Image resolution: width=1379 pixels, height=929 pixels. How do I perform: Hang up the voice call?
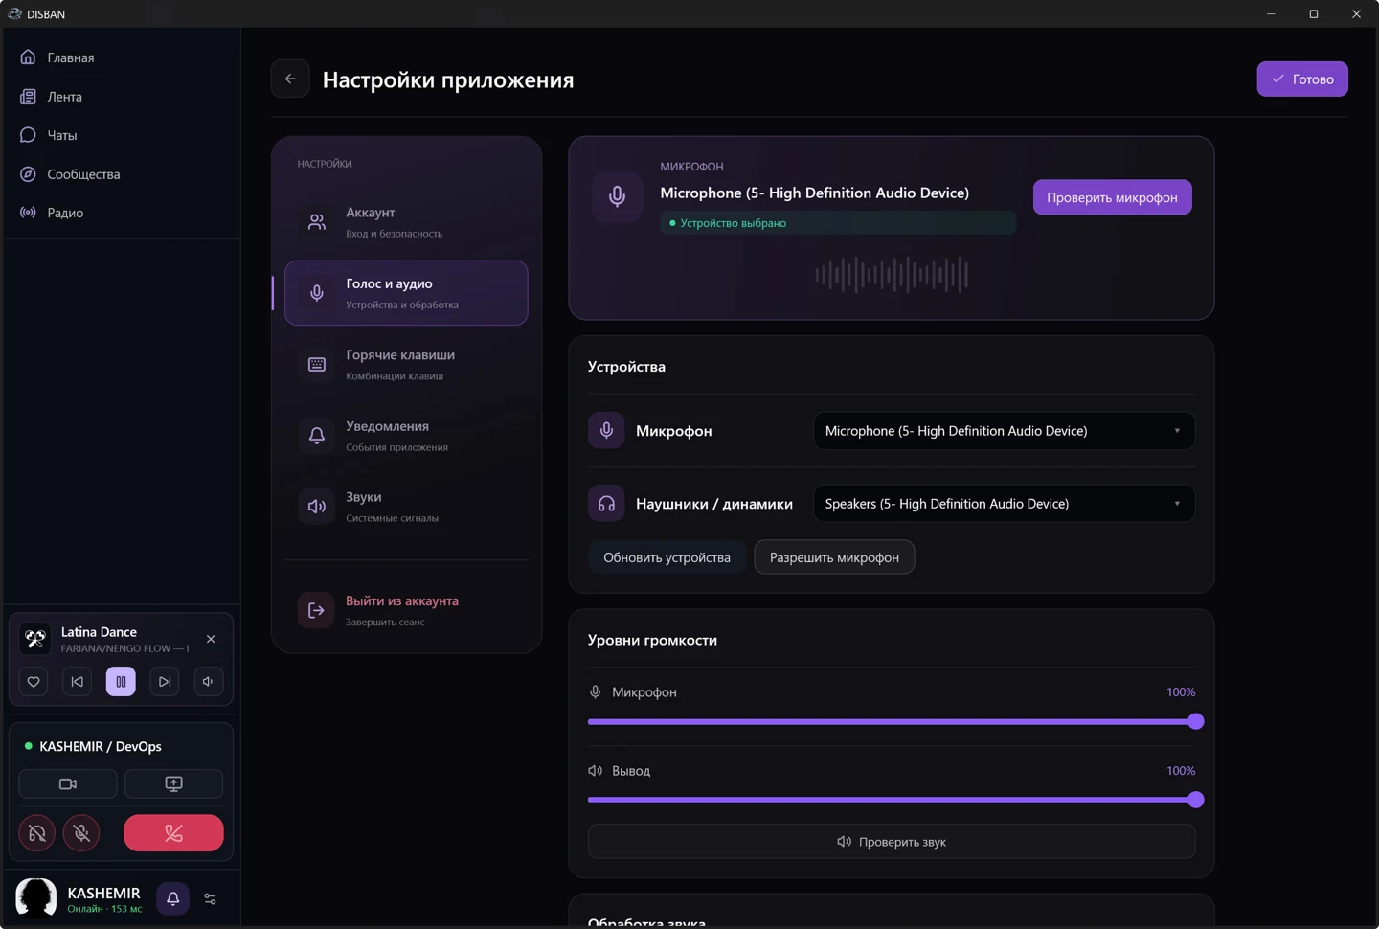[173, 833]
